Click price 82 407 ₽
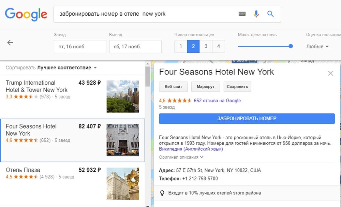Image resolution: width=341 pixels, height=207 pixels. 90,126
